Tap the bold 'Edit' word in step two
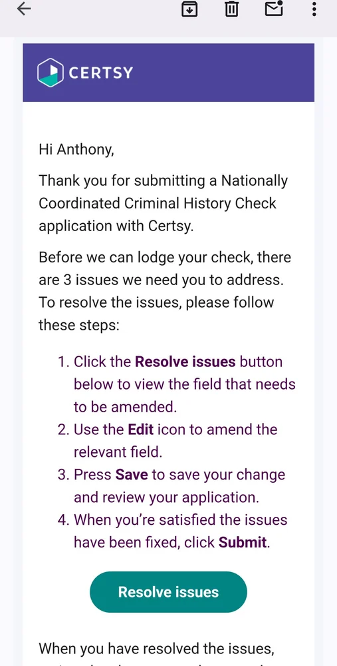 tap(141, 429)
